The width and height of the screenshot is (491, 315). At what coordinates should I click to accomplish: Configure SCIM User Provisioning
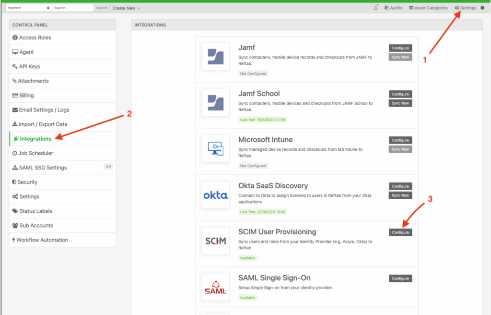tap(400, 232)
